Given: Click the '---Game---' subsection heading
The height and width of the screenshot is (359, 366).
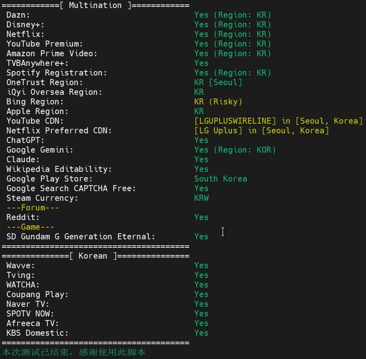Looking at the screenshot, I should pos(31,227).
